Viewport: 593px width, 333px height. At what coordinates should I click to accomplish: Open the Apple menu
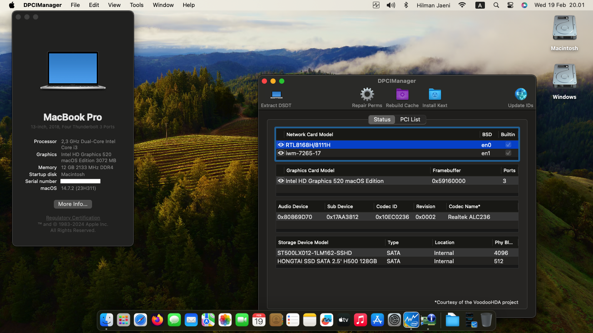pos(12,5)
